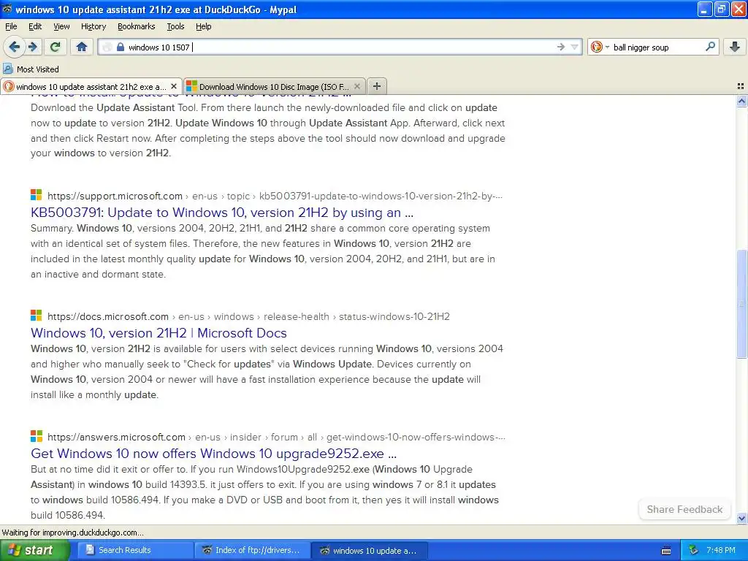This screenshot has width=748, height=561.
Task: Open the History menu
Action: [x=93, y=26]
